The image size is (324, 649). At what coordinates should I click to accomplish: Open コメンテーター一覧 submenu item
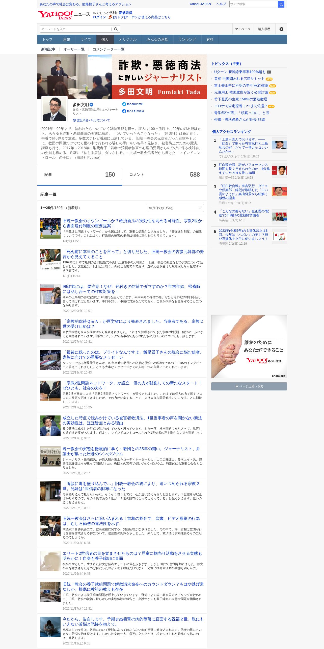(x=109, y=49)
